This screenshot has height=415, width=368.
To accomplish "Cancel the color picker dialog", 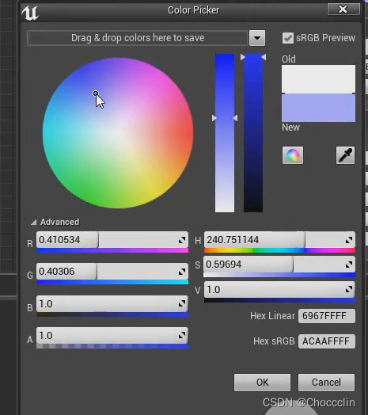I will point(326,383).
